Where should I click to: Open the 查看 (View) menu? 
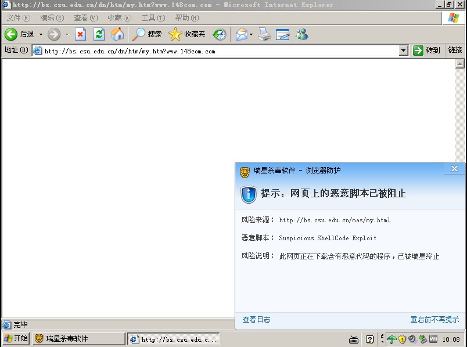click(85, 18)
